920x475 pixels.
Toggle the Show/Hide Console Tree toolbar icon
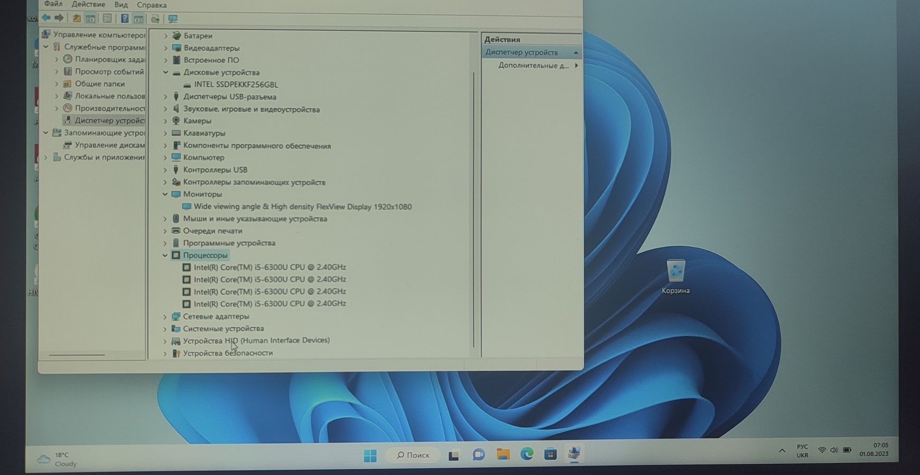click(x=90, y=18)
